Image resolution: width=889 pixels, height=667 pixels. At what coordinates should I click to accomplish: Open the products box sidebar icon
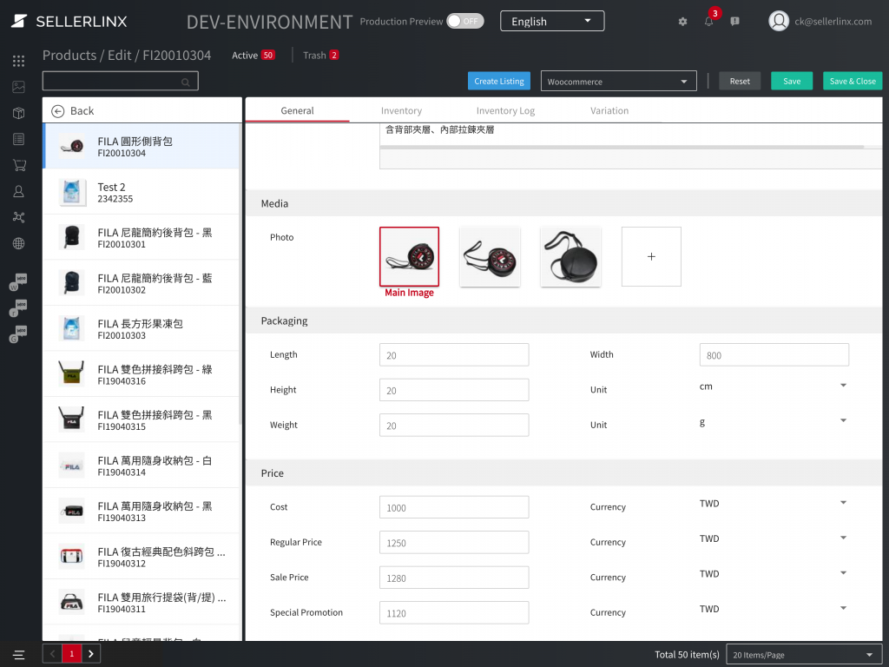click(19, 113)
